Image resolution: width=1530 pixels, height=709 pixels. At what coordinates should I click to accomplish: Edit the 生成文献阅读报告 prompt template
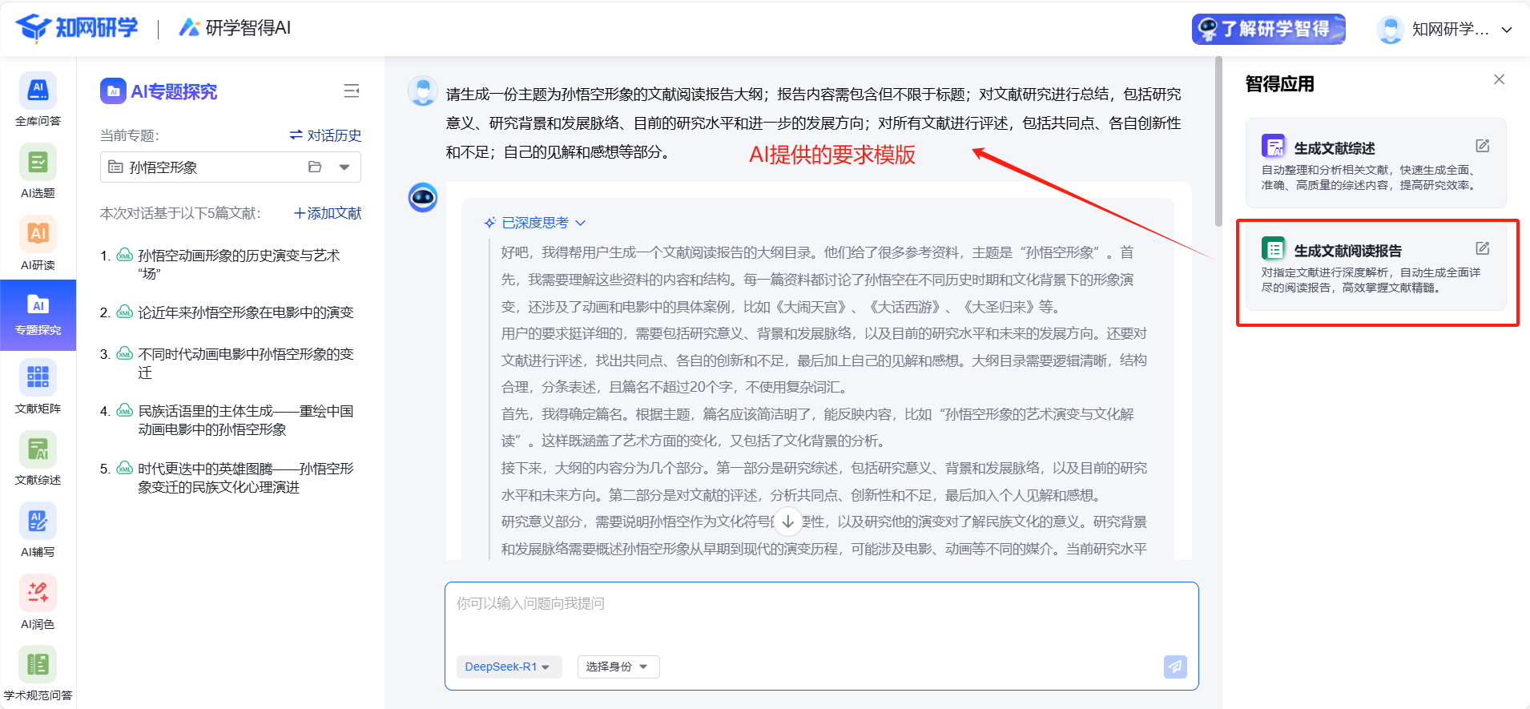pyautogui.click(x=1482, y=248)
